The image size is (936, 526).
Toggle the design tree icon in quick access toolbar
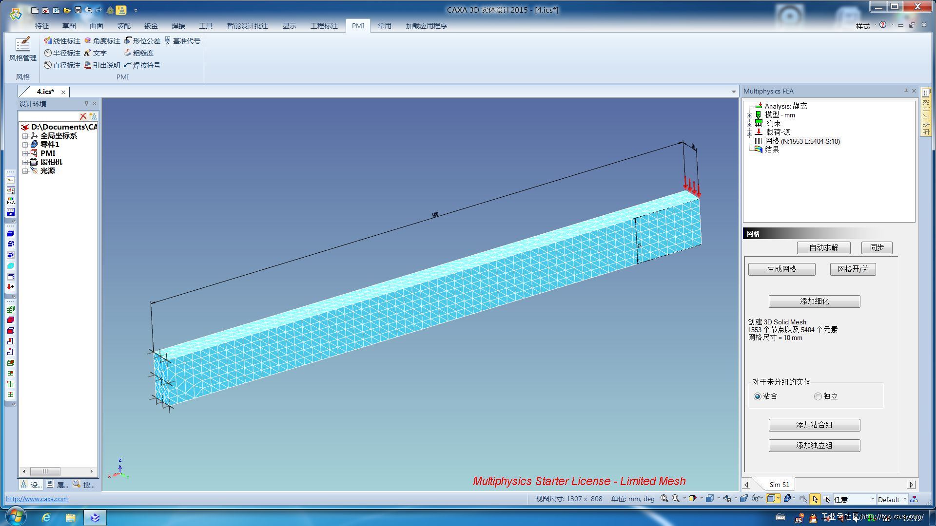coord(121,10)
